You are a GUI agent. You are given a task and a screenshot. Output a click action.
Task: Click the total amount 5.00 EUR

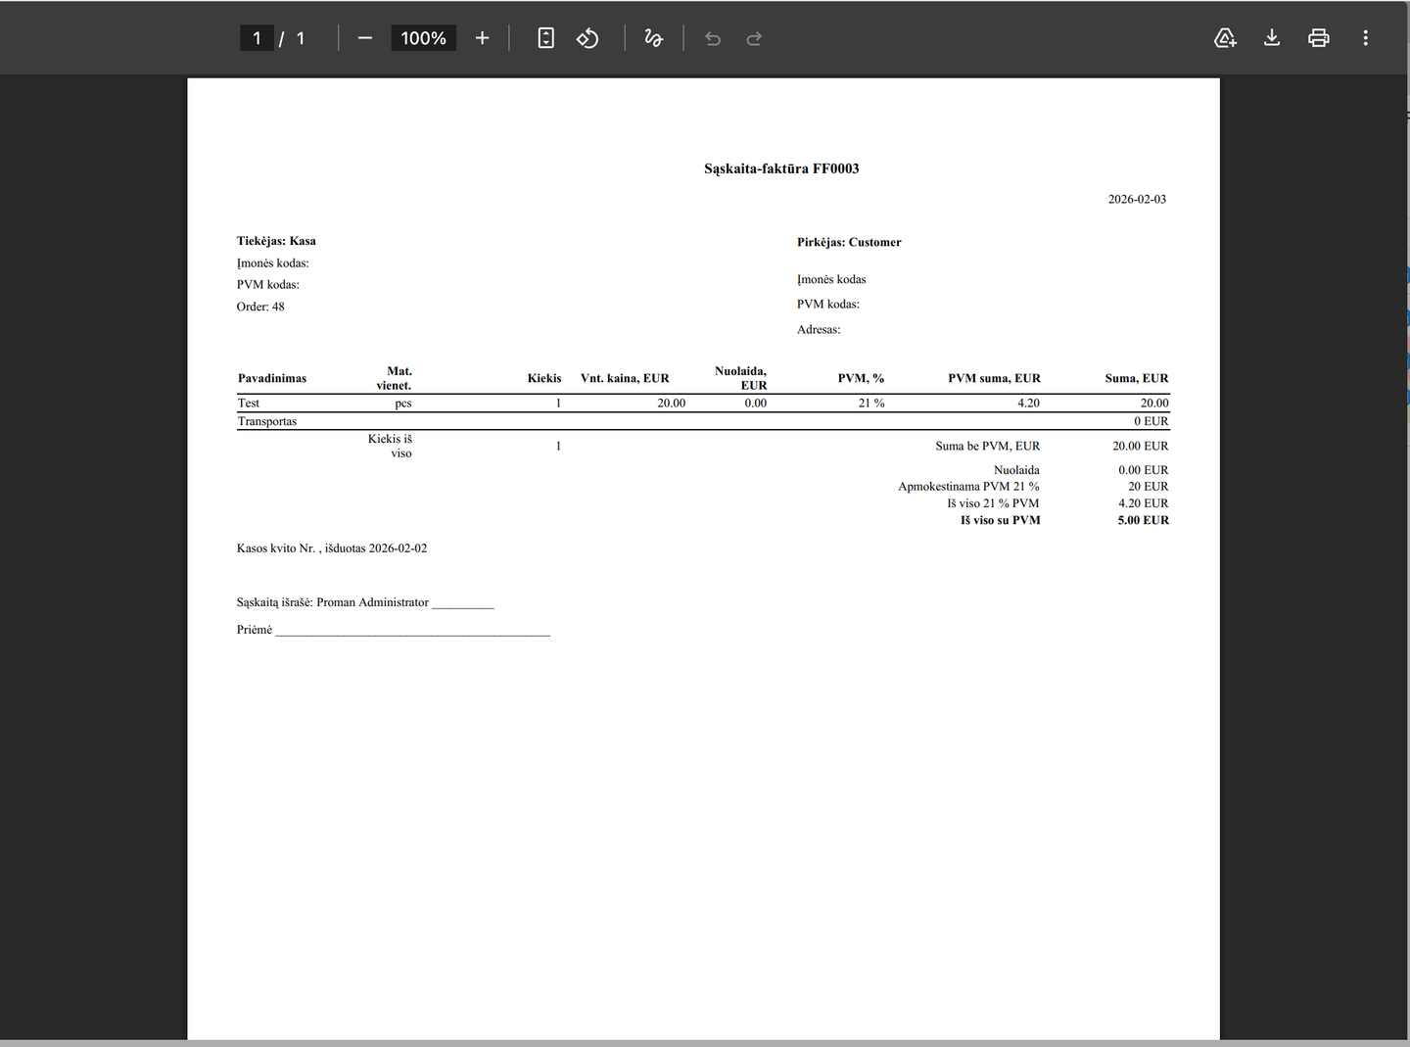click(x=1143, y=520)
